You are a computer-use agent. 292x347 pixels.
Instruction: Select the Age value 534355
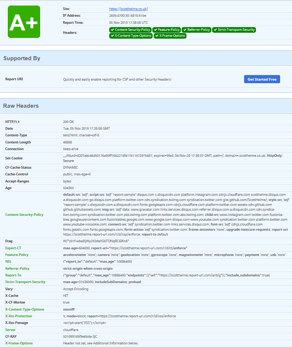tap(68, 188)
